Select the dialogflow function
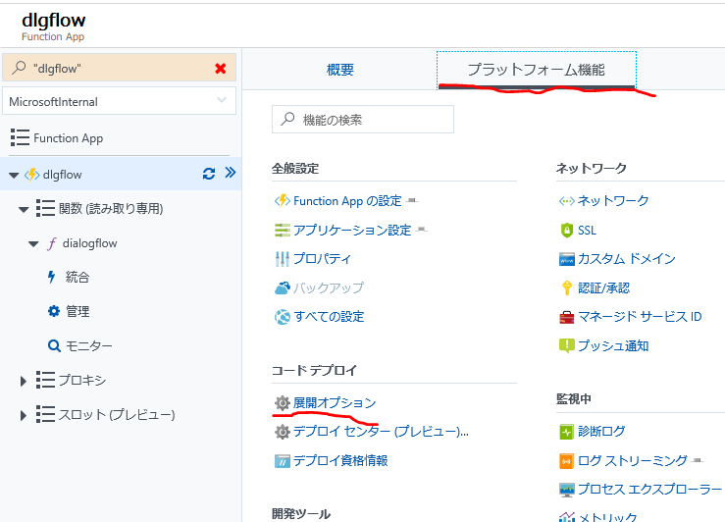 pyautogui.click(x=89, y=243)
